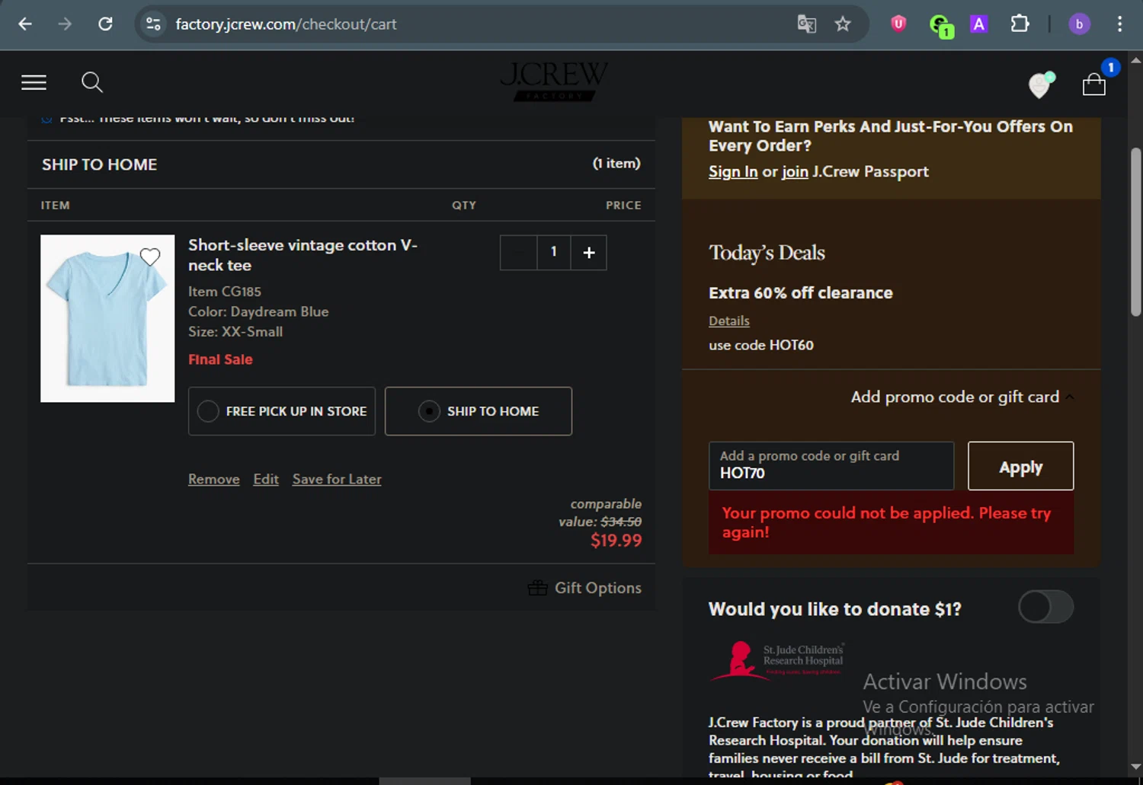Open the purple A extension
The width and height of the screenshot is (1143, 785).
tap(978, 24)
